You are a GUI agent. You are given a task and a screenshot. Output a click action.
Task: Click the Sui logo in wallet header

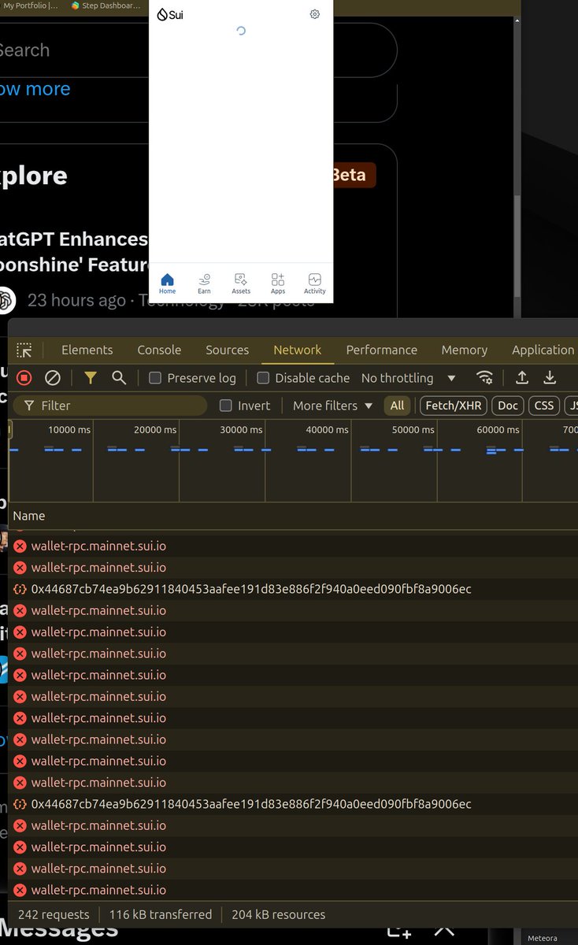coord(170,14)
